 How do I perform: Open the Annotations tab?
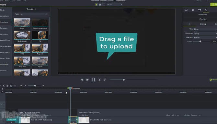[x=4, y=16]
